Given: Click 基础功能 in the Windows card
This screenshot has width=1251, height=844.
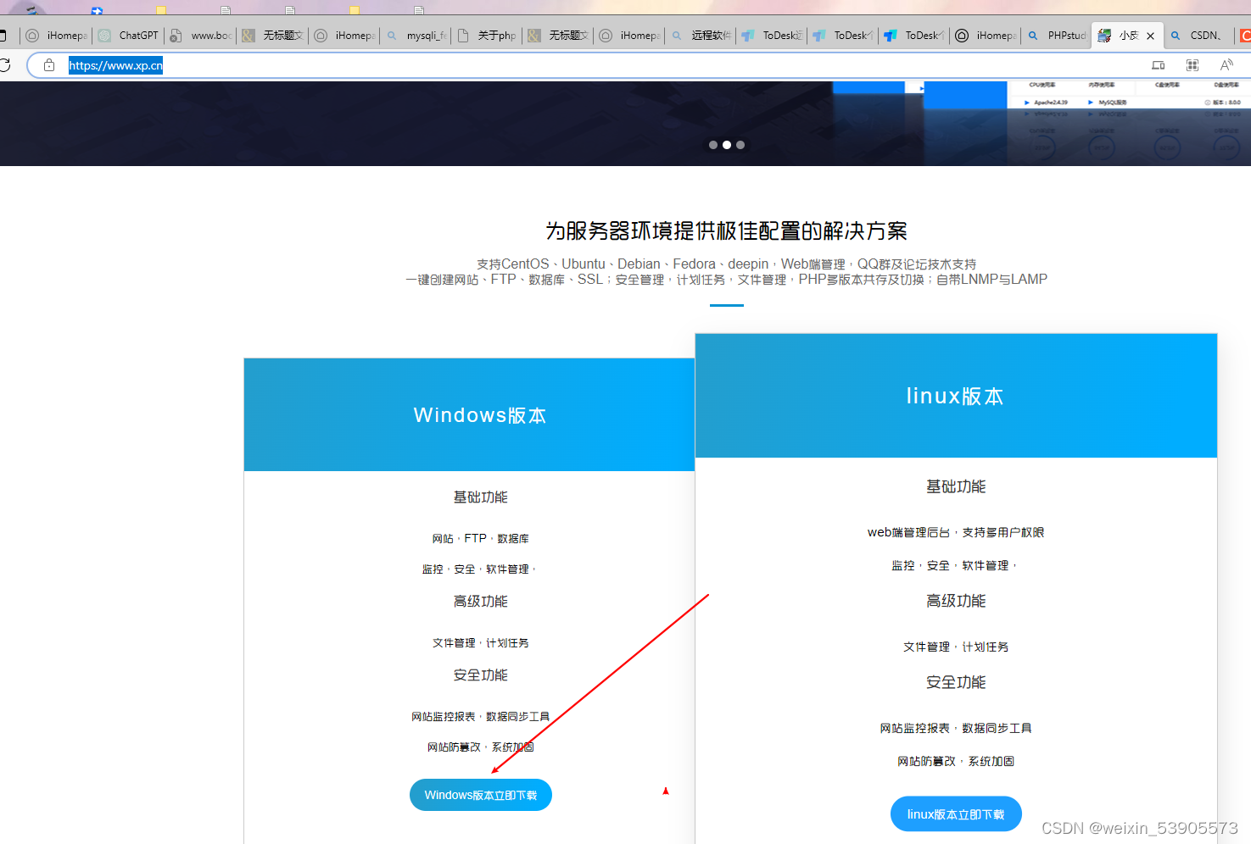Looking at the screenshot, I should (481, 497).
